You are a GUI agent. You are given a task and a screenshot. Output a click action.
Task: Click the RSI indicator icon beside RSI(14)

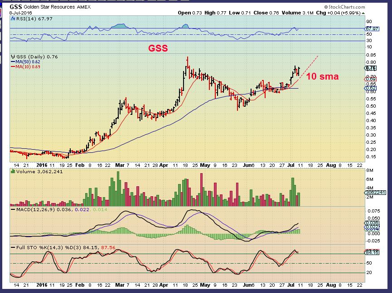click(13, 19)
